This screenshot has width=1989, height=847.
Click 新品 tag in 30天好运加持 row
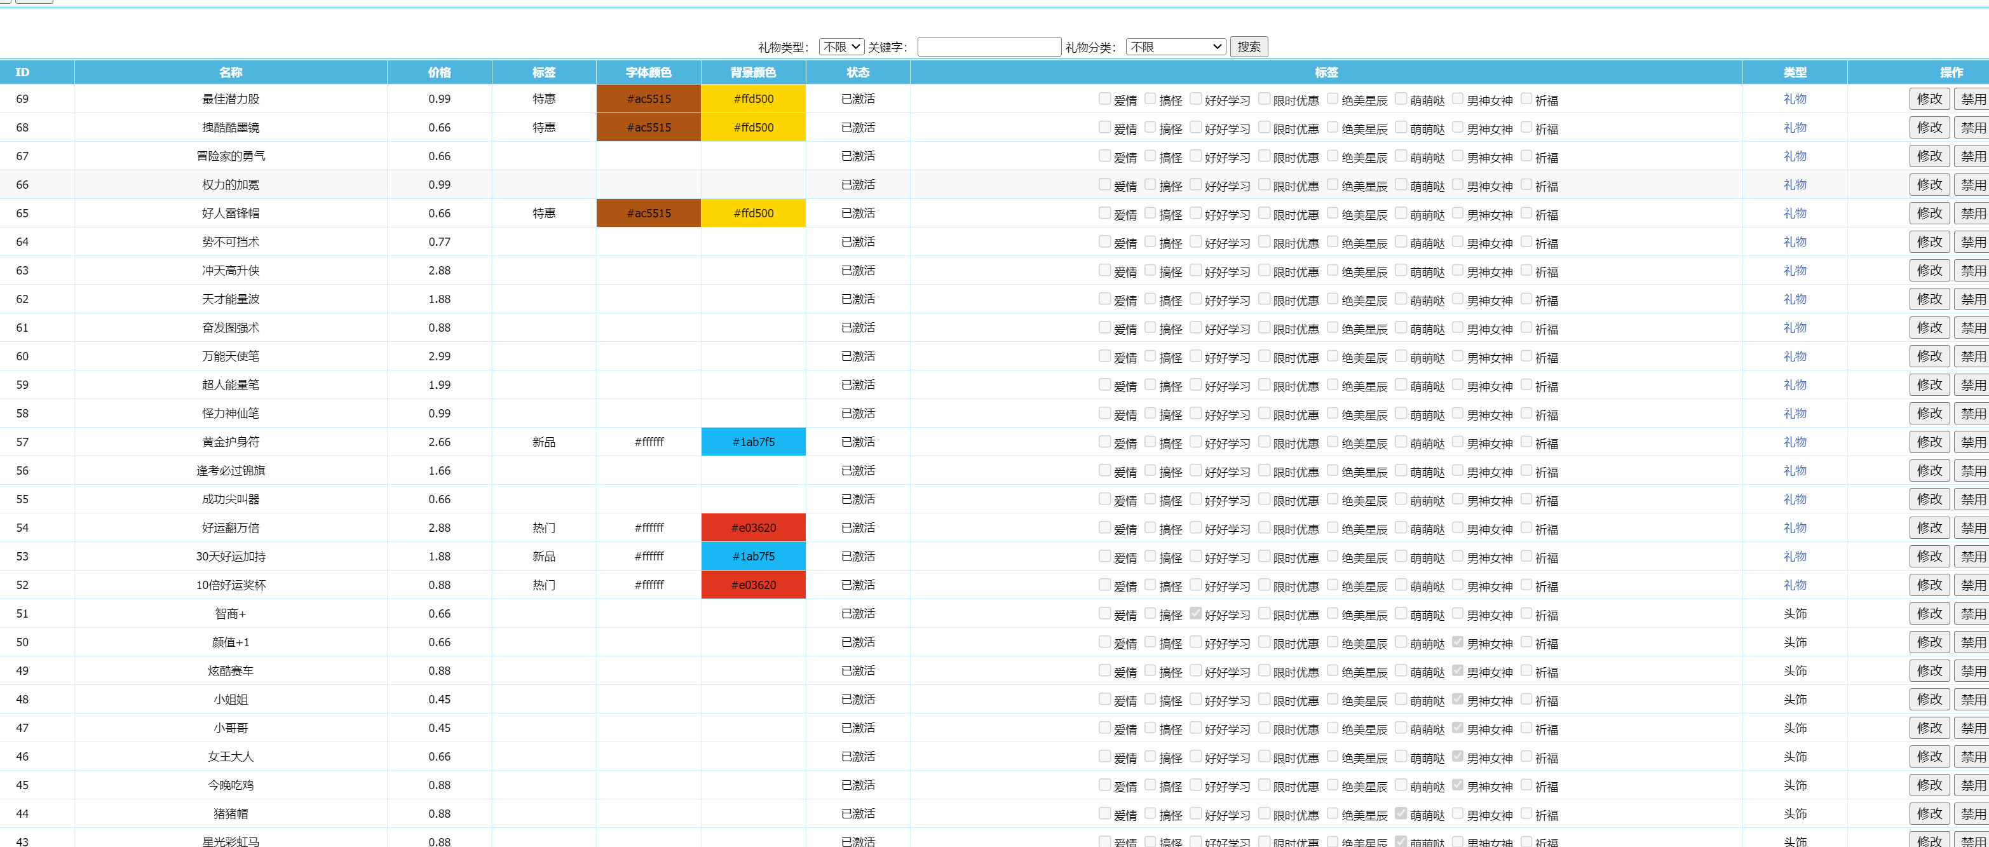point(543,556)
